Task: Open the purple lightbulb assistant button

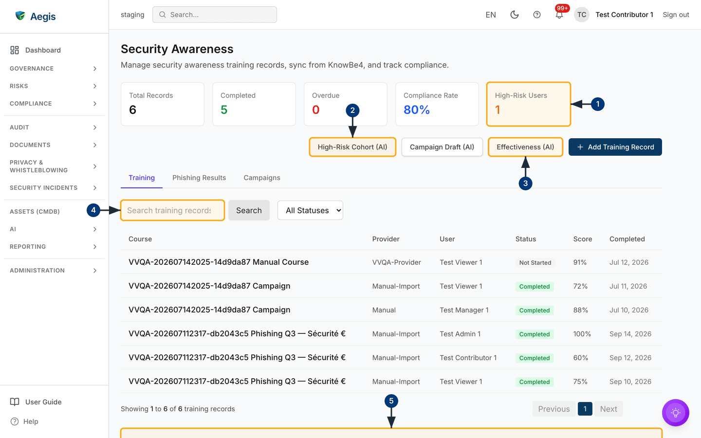Action: click(676, 413)
